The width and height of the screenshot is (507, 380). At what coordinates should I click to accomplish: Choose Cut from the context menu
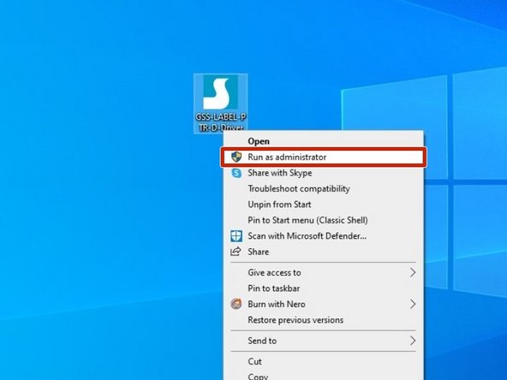coord(324,361)
